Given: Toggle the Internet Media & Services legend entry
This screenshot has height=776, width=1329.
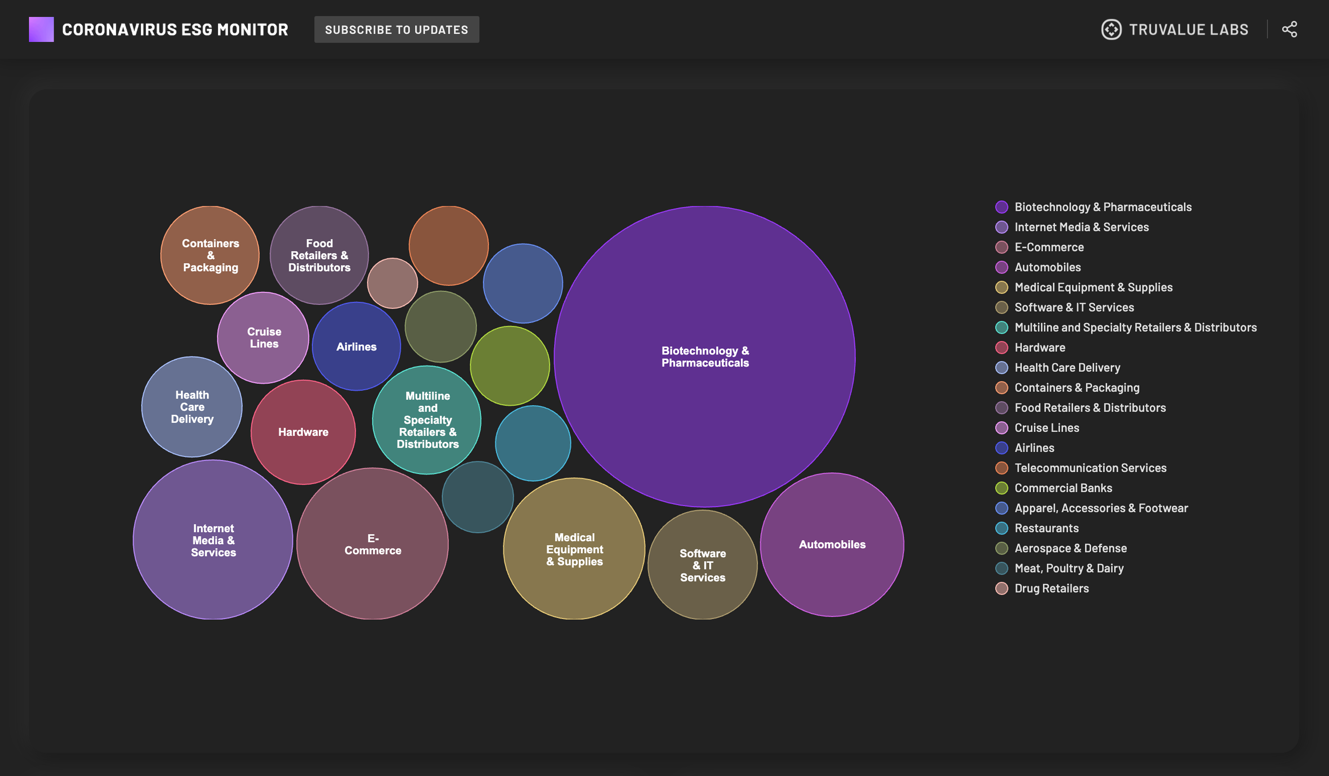Looking at the screenshot, I should (1081, 227).
